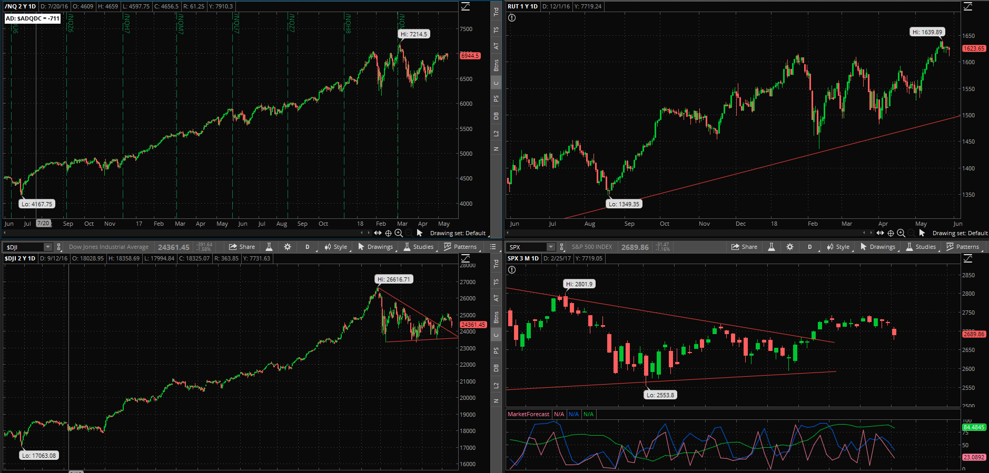
Task: Zoom in on RUT chart with magnifier plus
Action: pyautogui.click(x=901, y=233)
